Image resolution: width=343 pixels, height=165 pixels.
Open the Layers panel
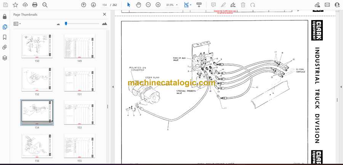click(x=5, y=58)
